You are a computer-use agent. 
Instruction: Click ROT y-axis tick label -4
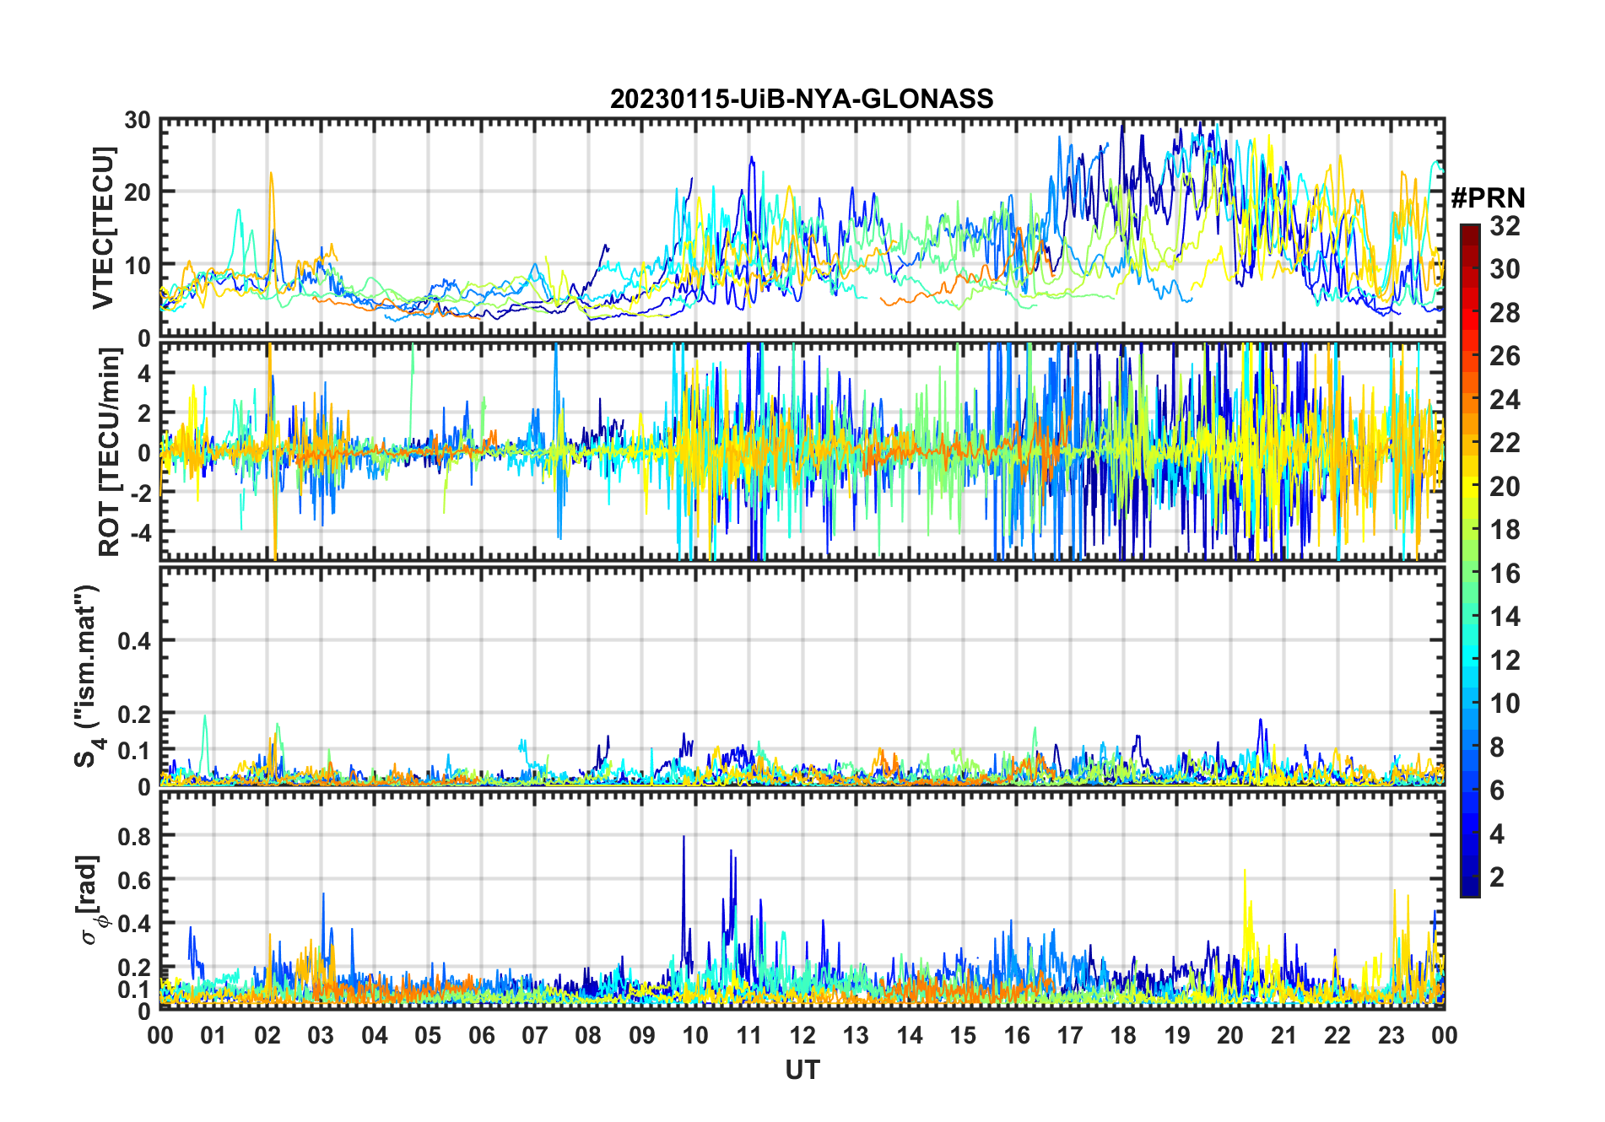click(x=141, y=532)
